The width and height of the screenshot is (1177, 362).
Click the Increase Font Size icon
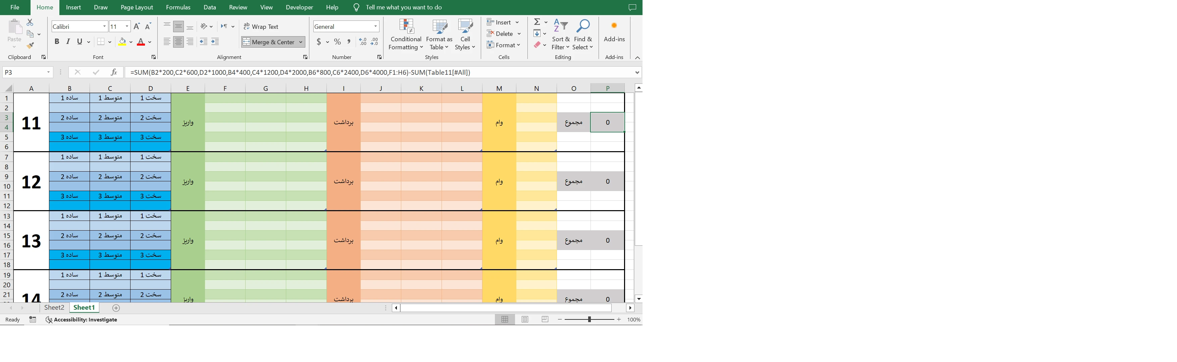coord(136,26)
